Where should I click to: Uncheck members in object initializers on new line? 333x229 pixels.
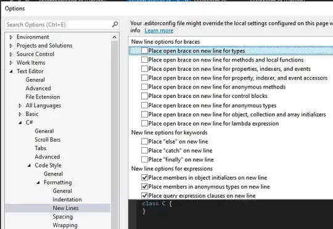tap(144, 177)
